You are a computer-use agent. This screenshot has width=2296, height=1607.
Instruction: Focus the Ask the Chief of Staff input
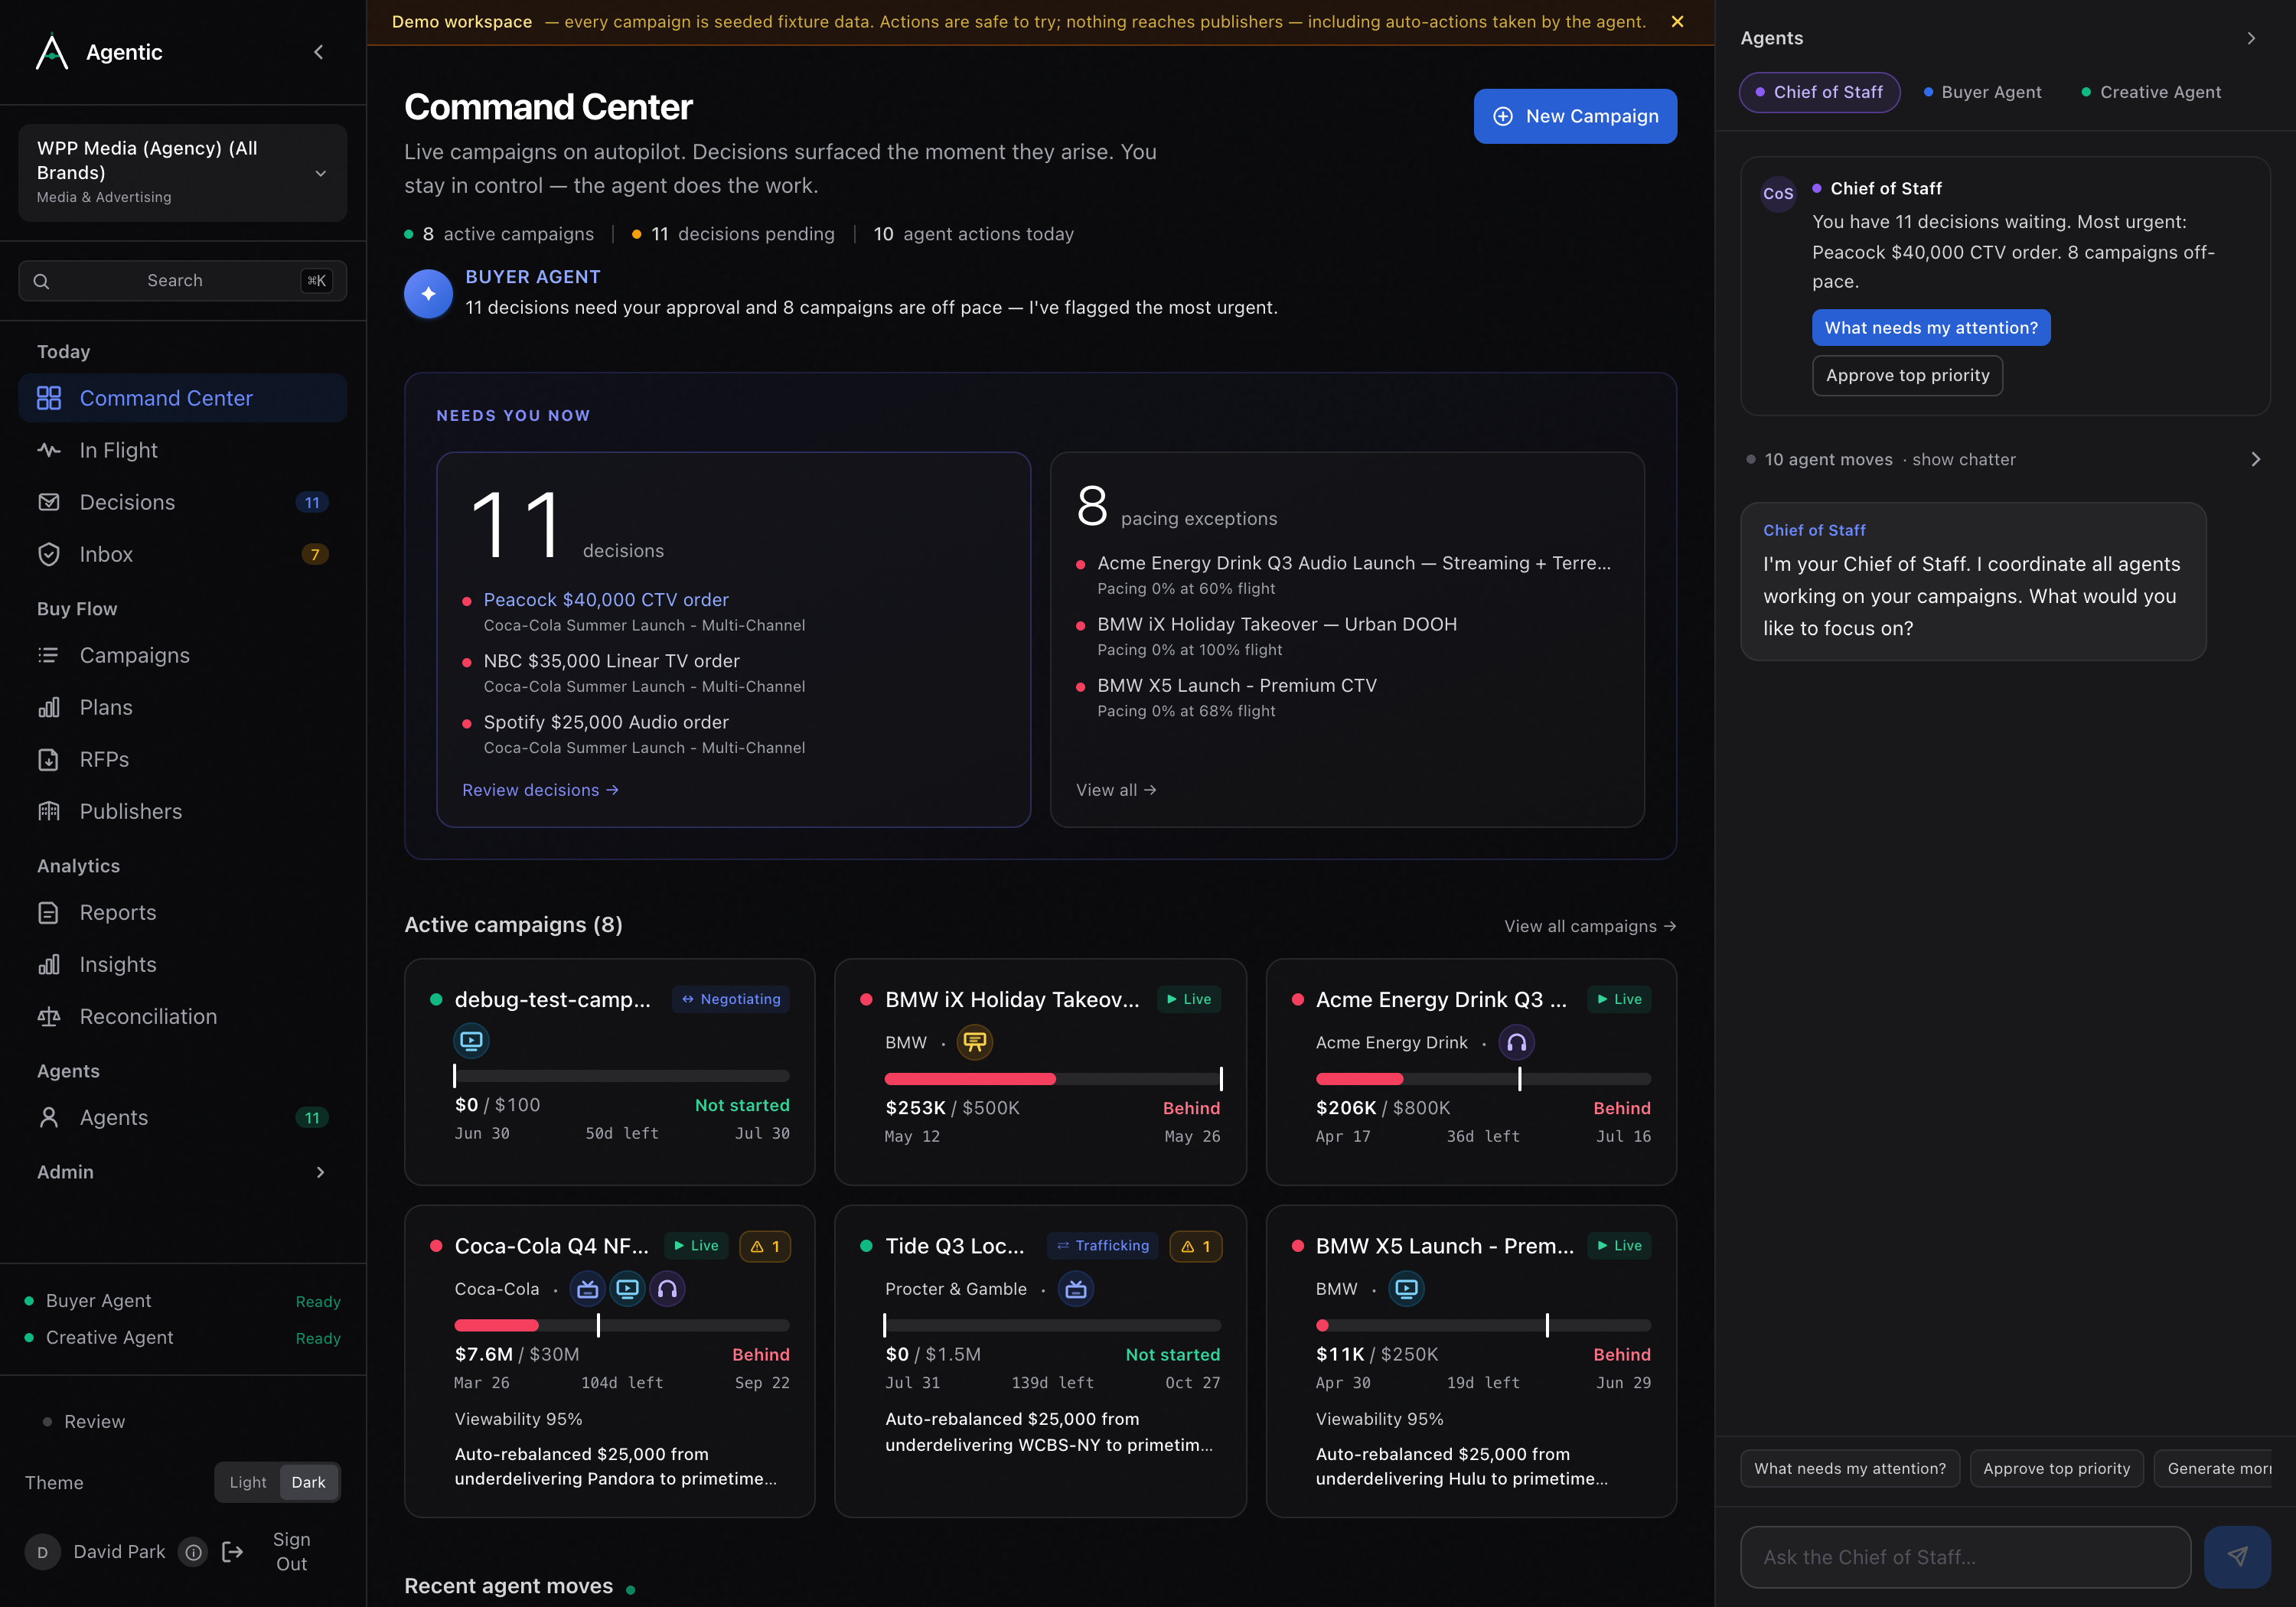tap(1965, 1557)
